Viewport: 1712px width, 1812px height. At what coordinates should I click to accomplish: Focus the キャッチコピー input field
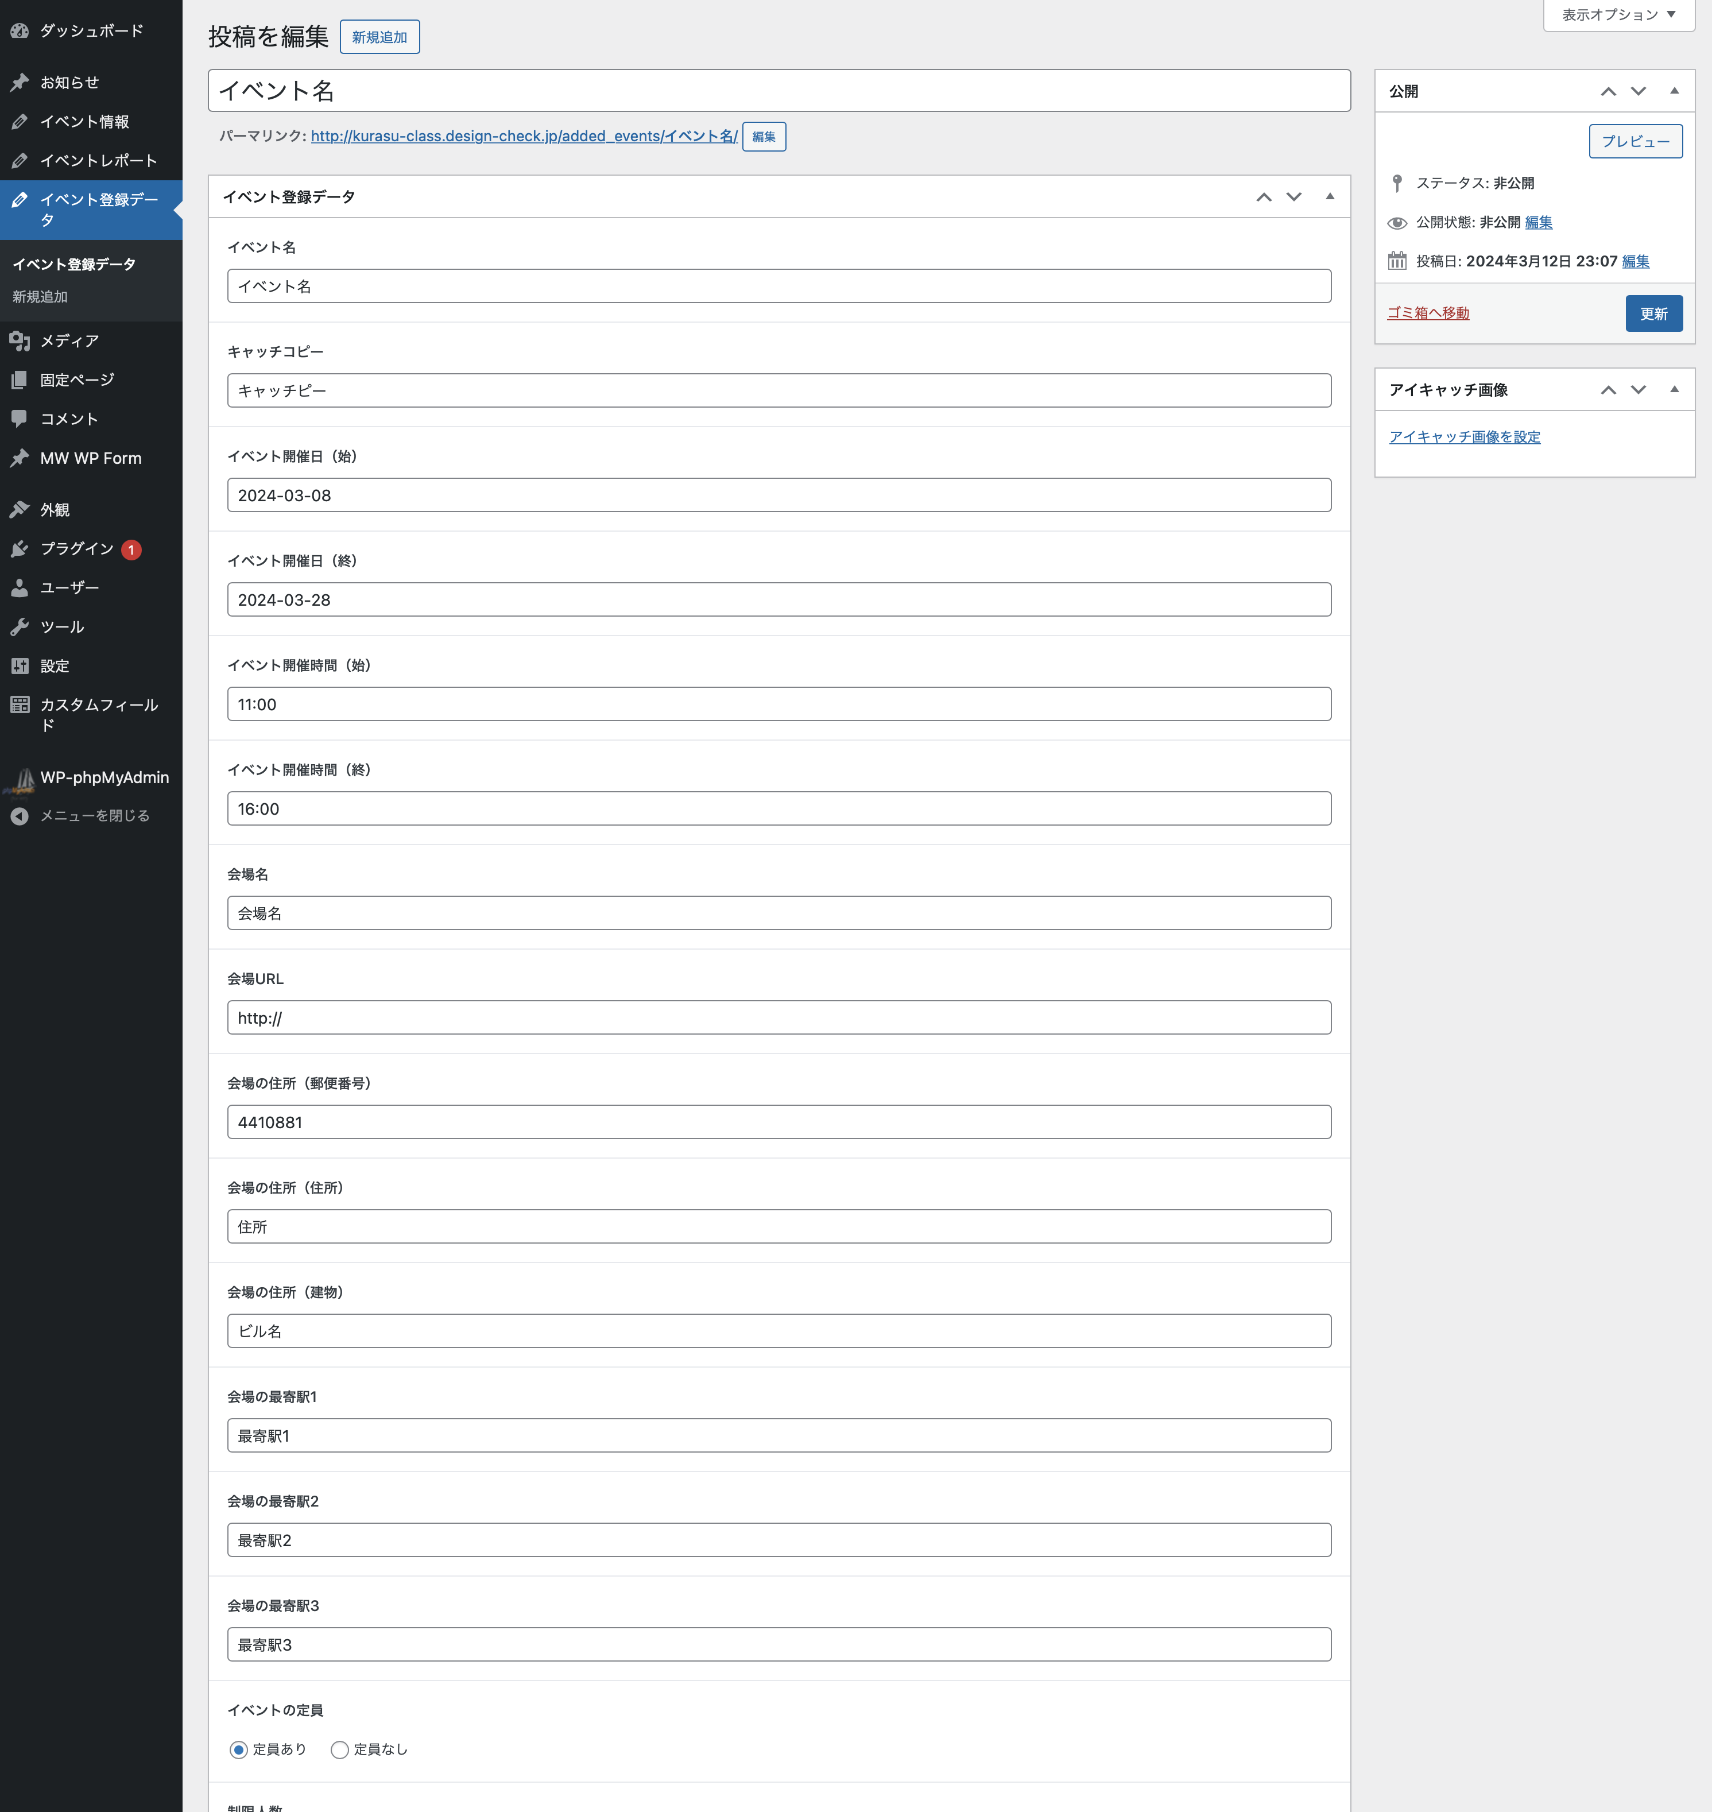click(779, 390)
